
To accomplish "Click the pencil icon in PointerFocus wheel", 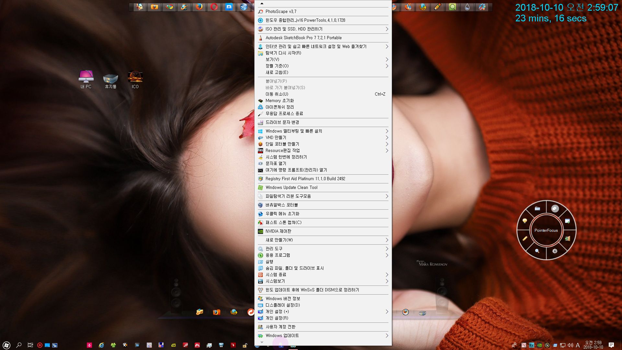I will click(x=525, y=238).
